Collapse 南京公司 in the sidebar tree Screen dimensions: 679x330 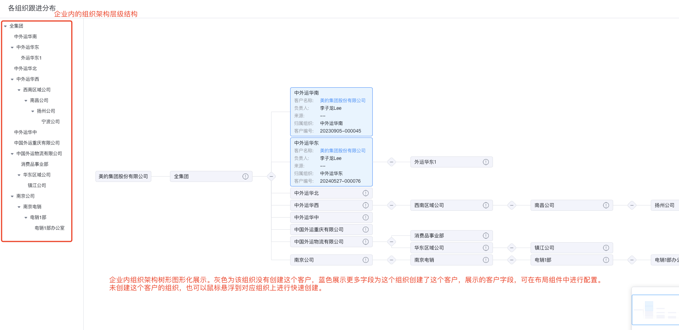pos(12,196)
